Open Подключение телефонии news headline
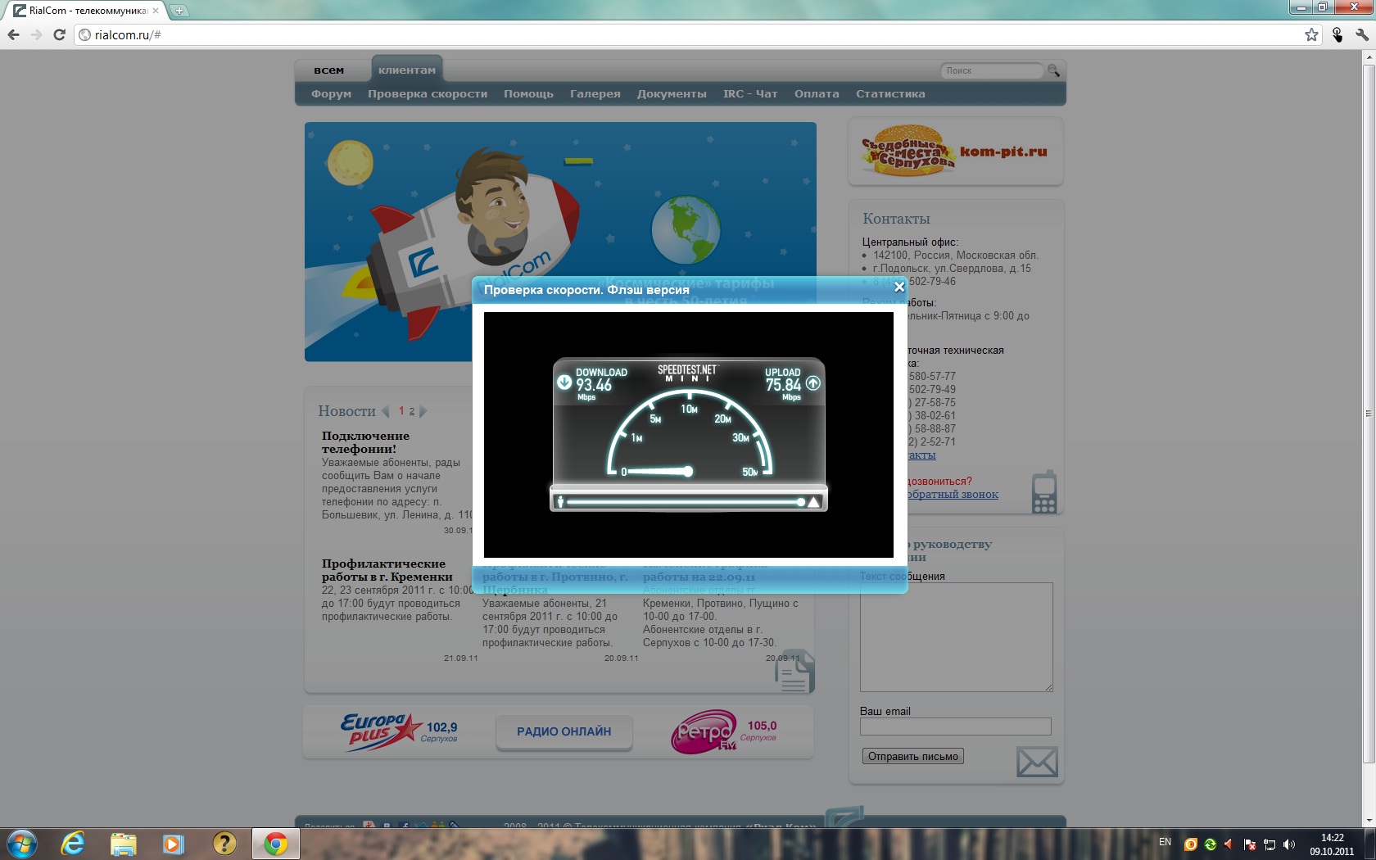The image size is (1376, 860). pos(365,442)
